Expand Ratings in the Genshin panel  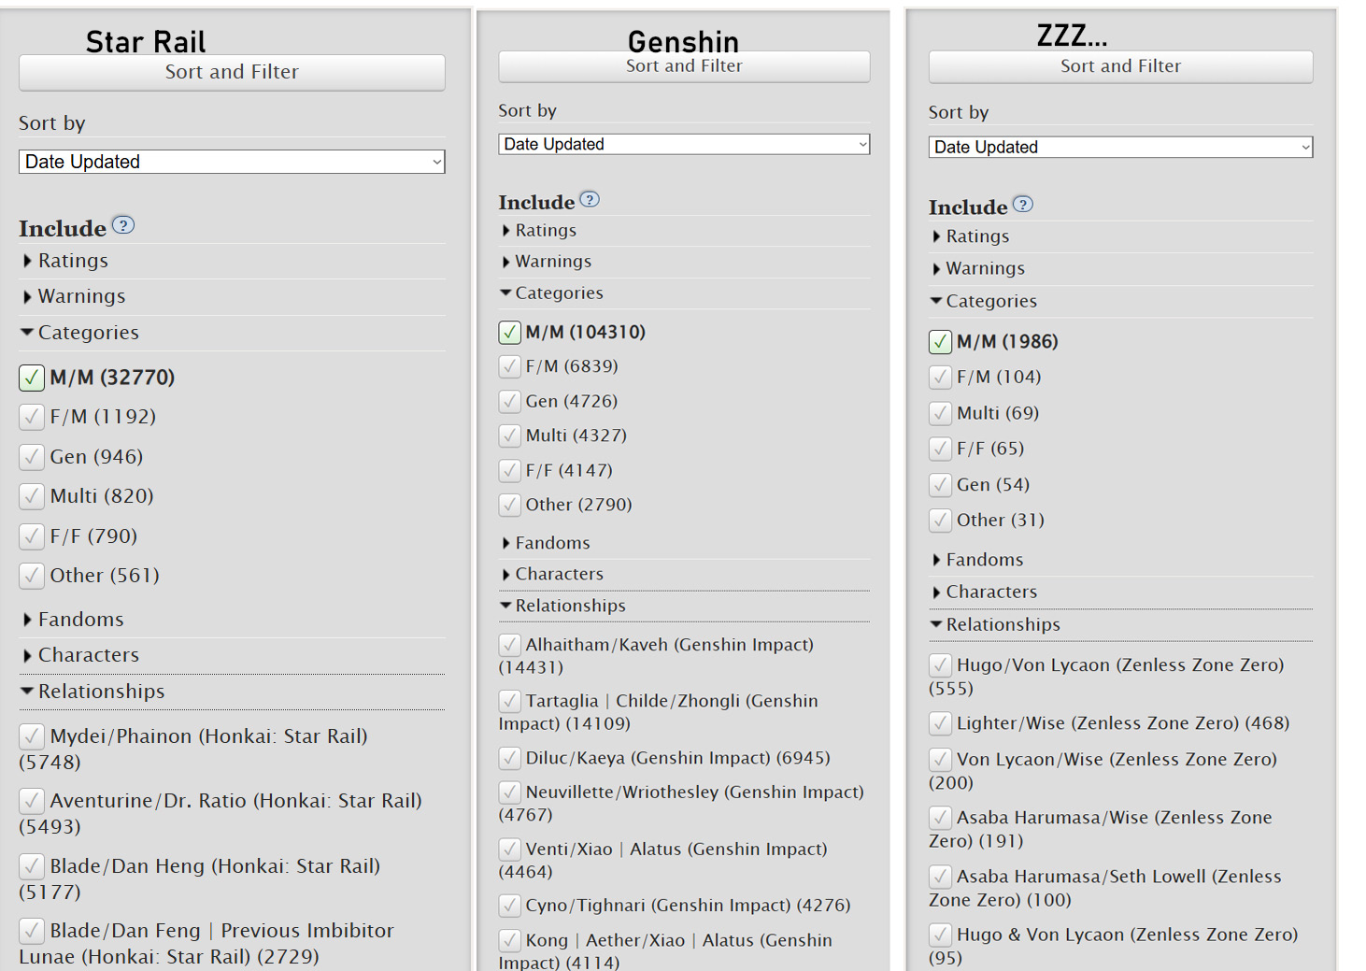pyautogui.click(x=539, y=231)
